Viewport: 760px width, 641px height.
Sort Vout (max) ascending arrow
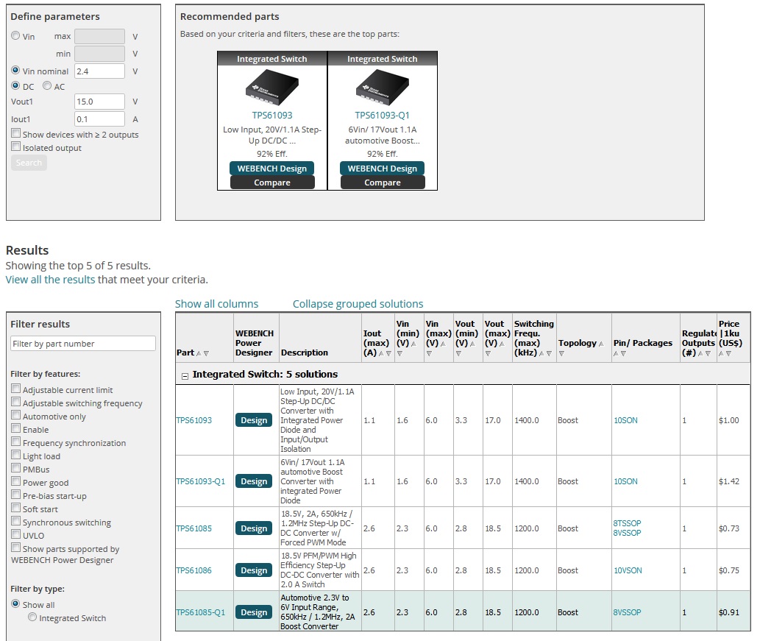pos(502,344)
